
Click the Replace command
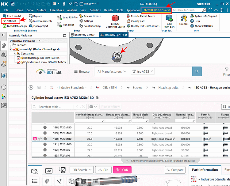pyautogui.click(x=36, y=16)
